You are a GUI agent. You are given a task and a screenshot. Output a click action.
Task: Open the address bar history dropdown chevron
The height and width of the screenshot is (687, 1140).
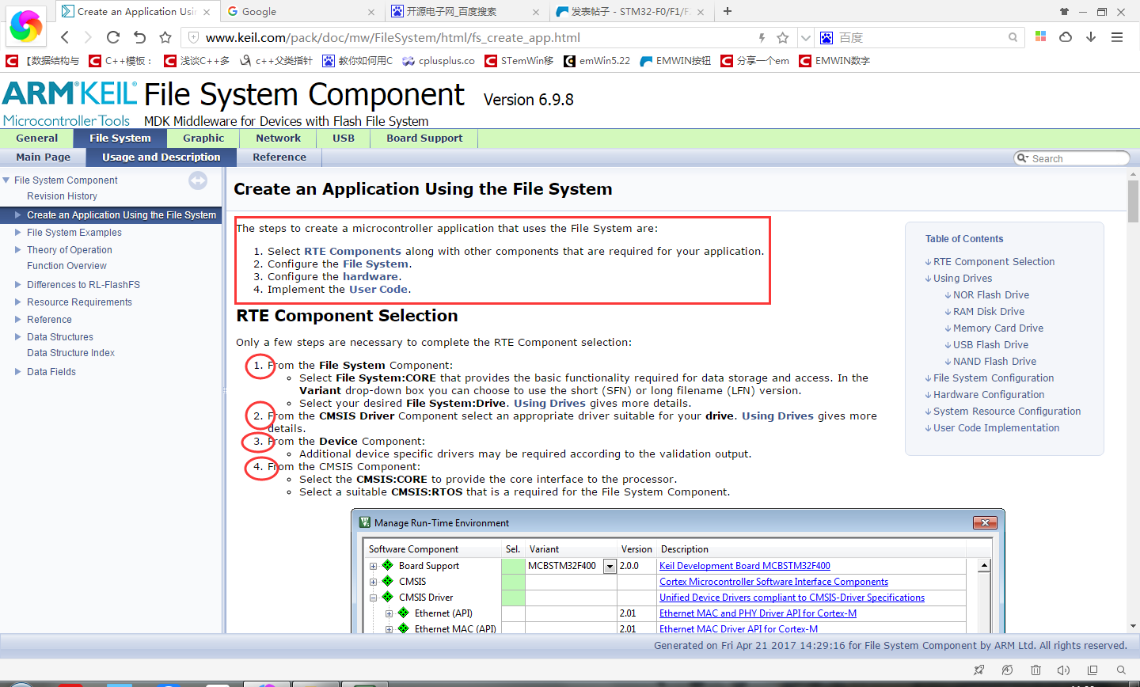(805, 37)
